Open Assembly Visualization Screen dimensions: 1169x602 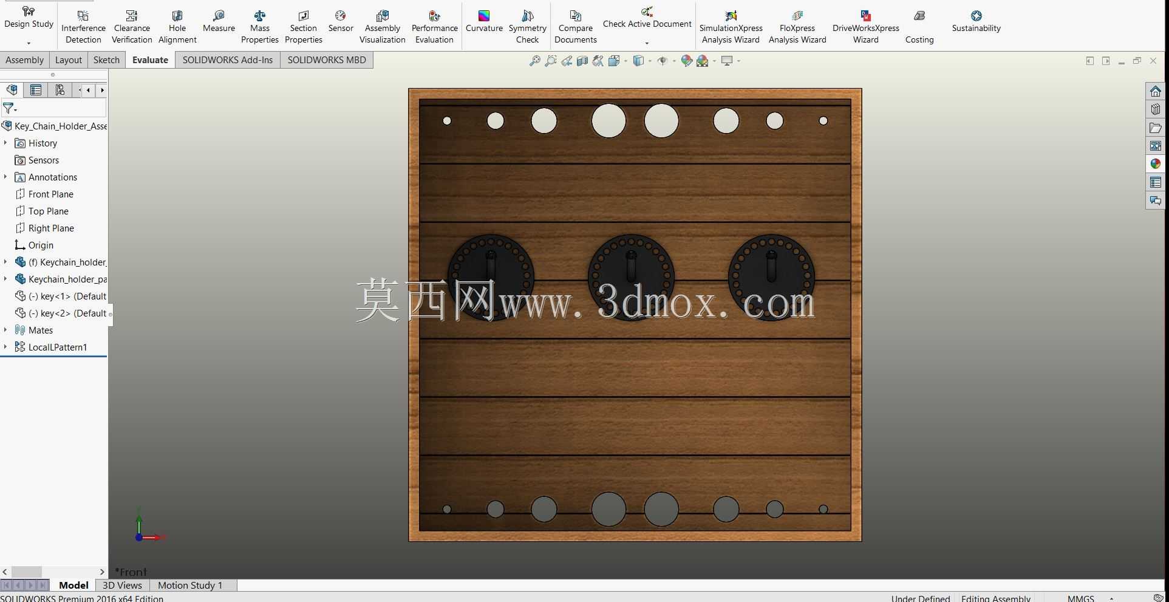click(x=383, y=27)
